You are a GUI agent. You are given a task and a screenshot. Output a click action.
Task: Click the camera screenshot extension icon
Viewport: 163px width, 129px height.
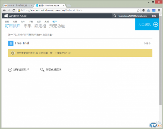point(149,10)
